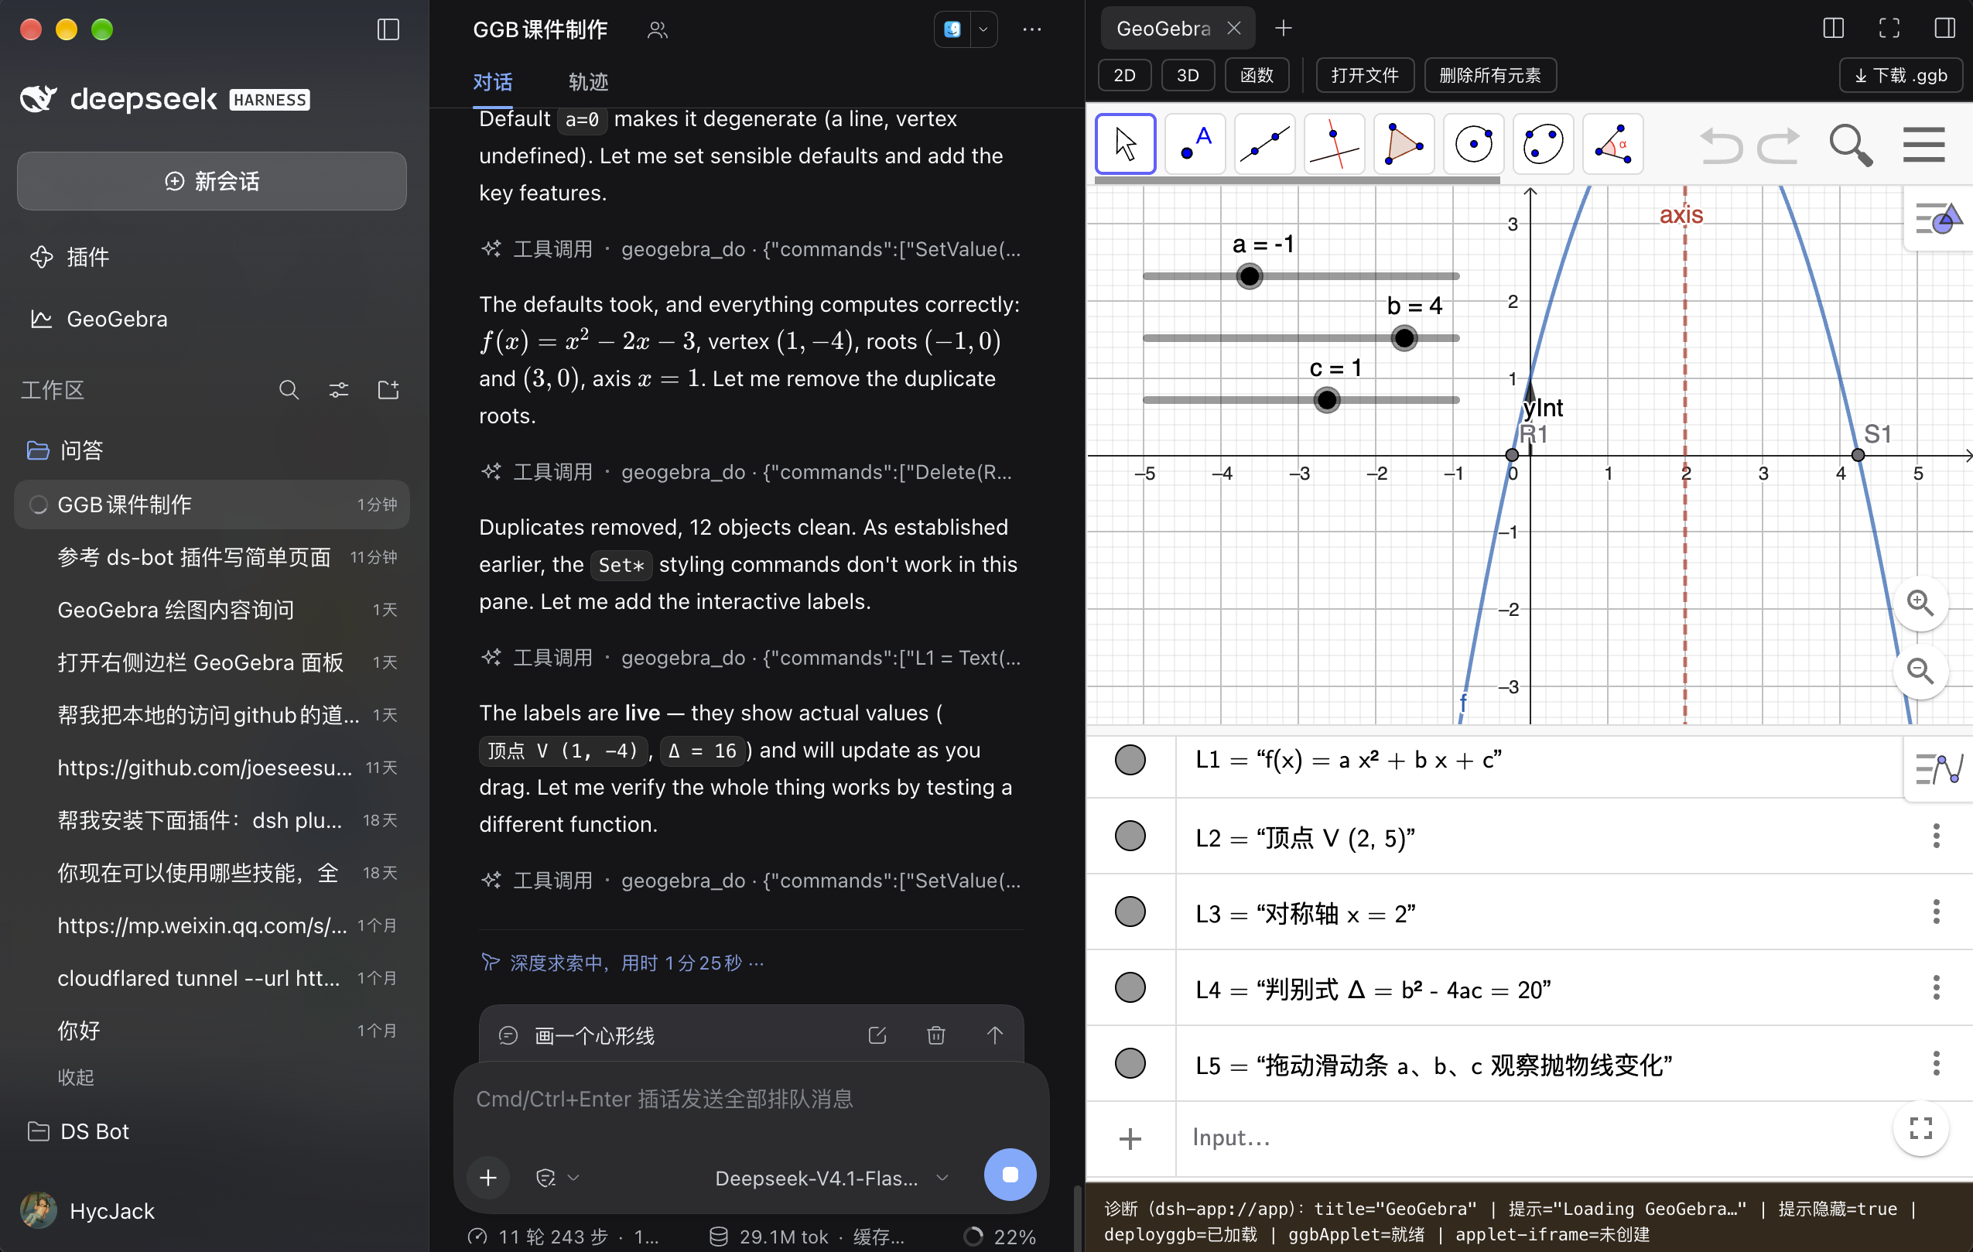Toggle visibility of L1 text object
Image resolution: width=1973 pixels, height=1252 pixels.
[x=1130, y=760]
